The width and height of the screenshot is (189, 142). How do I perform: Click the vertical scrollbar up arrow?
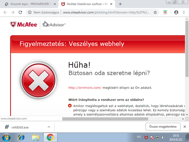point(187,19)
